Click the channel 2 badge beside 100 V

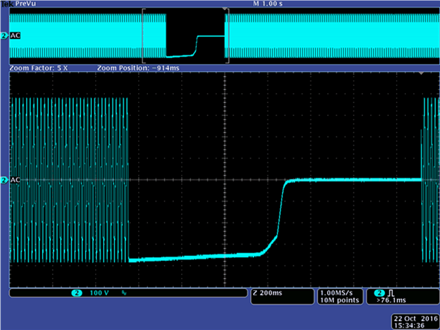click(76, 293)
